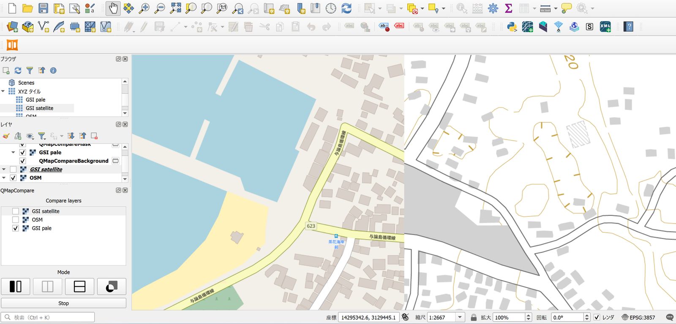This screenshot has height=324, width=676.
Task: Expand the OSM layer entry
Action: pos(4,178)
